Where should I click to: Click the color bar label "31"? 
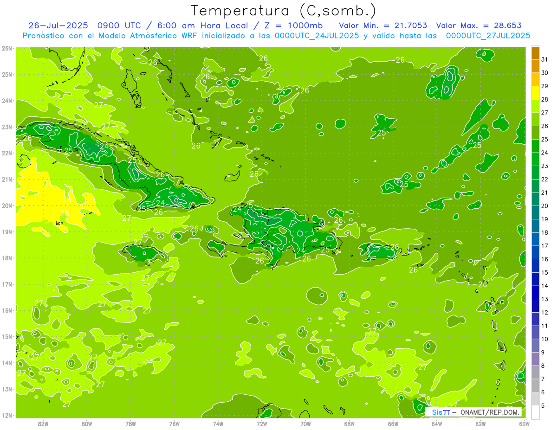544,59
